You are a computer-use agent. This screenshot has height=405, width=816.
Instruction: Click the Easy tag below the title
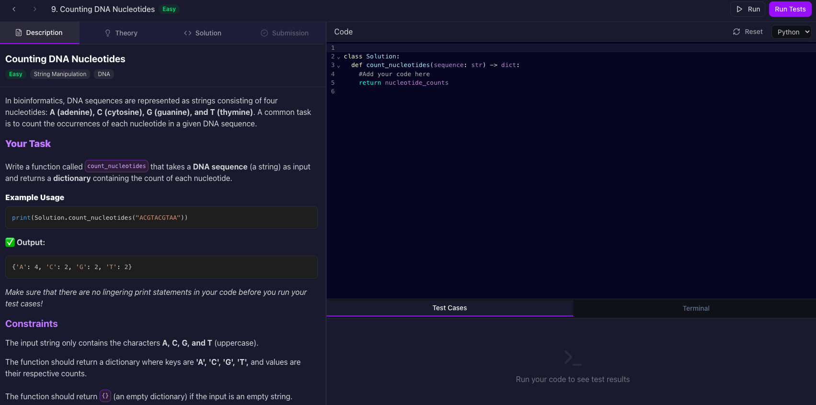point(16,74)
